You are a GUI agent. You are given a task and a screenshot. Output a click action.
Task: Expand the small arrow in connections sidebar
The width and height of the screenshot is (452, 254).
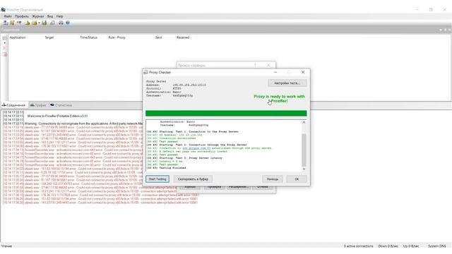[x=5, y=43]
